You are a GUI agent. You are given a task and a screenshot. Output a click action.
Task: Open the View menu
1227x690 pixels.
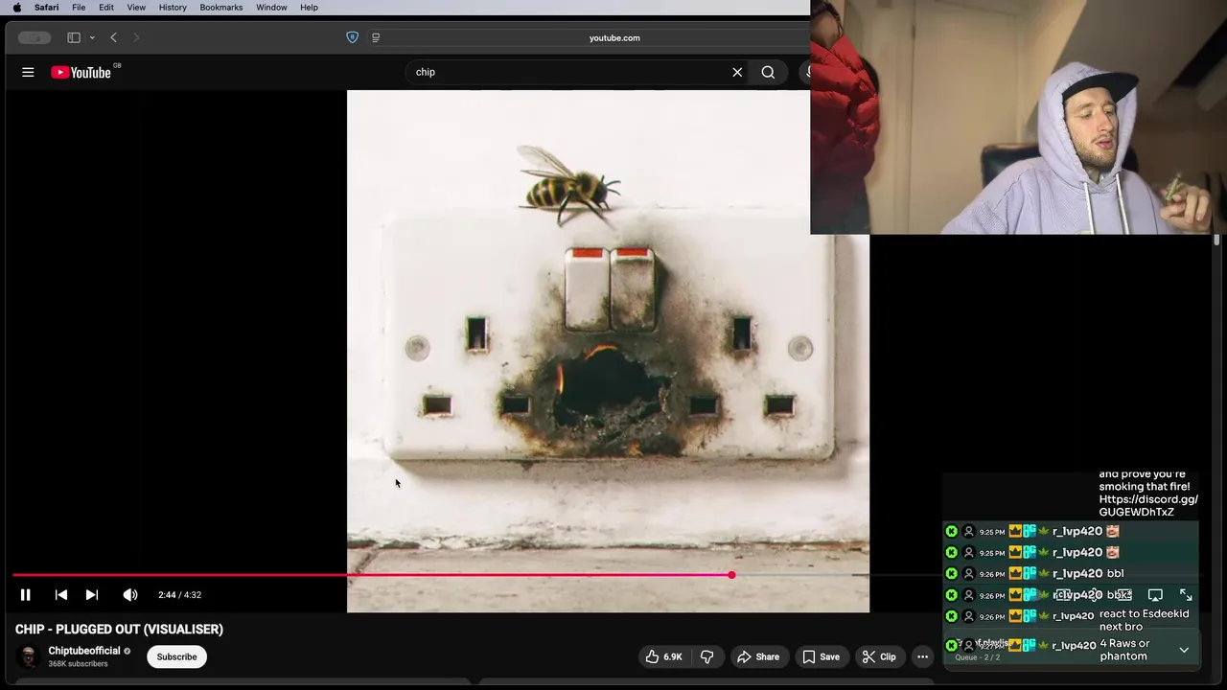[x=136, y=8]
